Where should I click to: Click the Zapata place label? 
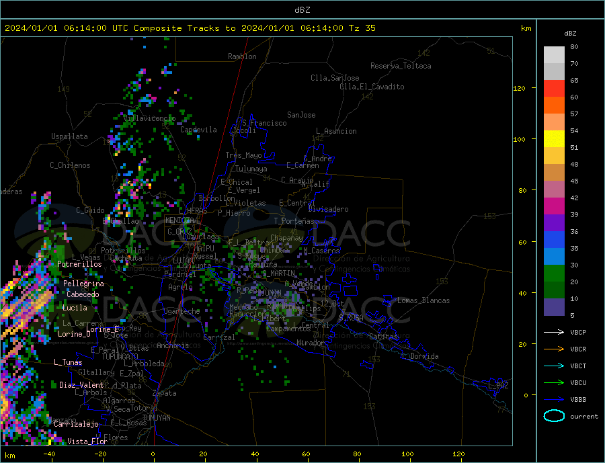(165, 393)
